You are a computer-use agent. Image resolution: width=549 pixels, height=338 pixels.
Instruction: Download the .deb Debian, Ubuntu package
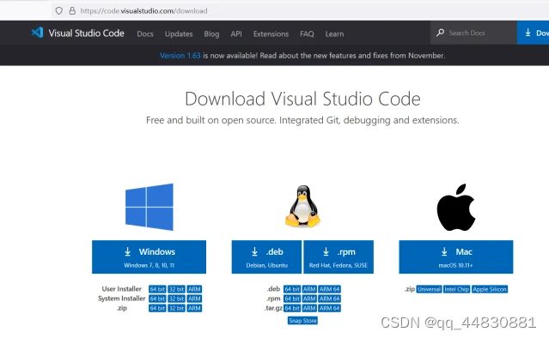(x=266, y=257)
